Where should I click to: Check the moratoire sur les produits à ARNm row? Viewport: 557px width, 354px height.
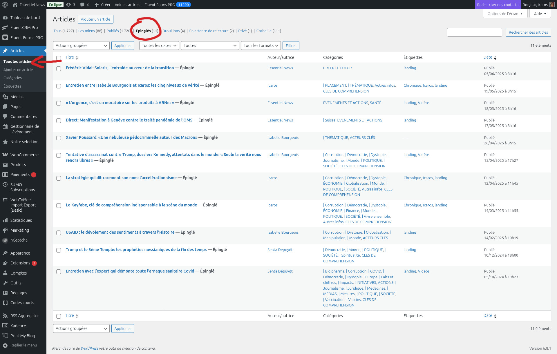(x=59, y=103)
